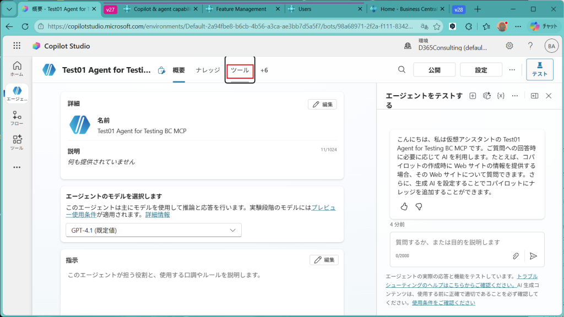
Task: Expand the +6 overflow tabs menu
Action: point(264,70)
